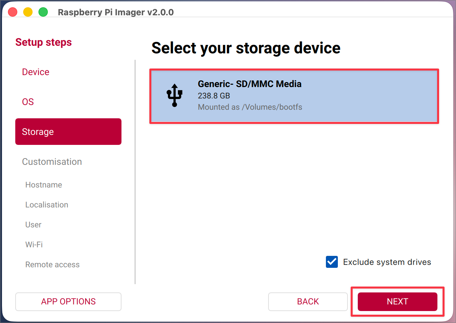The image size is (456, 323).
Task: Open the Wi-Fi configuration step
Action: tap(34, 245)
